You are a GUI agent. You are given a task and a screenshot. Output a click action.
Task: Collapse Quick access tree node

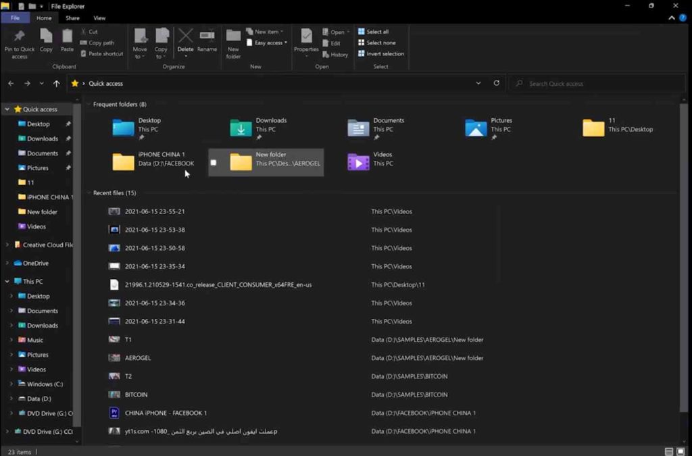(x=7, y=109)
